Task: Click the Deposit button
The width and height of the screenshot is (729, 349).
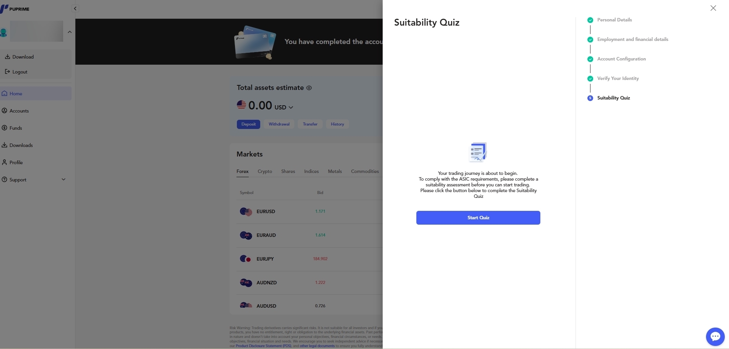Action: (x=248, y=124)
